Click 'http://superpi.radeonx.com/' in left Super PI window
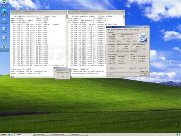The width and height of the screenshot is (181, 136). coord(26,73)
